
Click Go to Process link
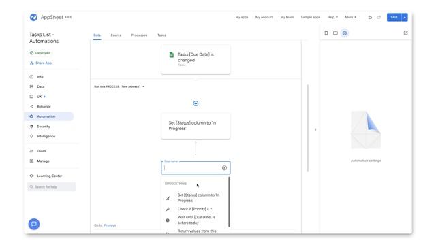[x=105, y=225]
